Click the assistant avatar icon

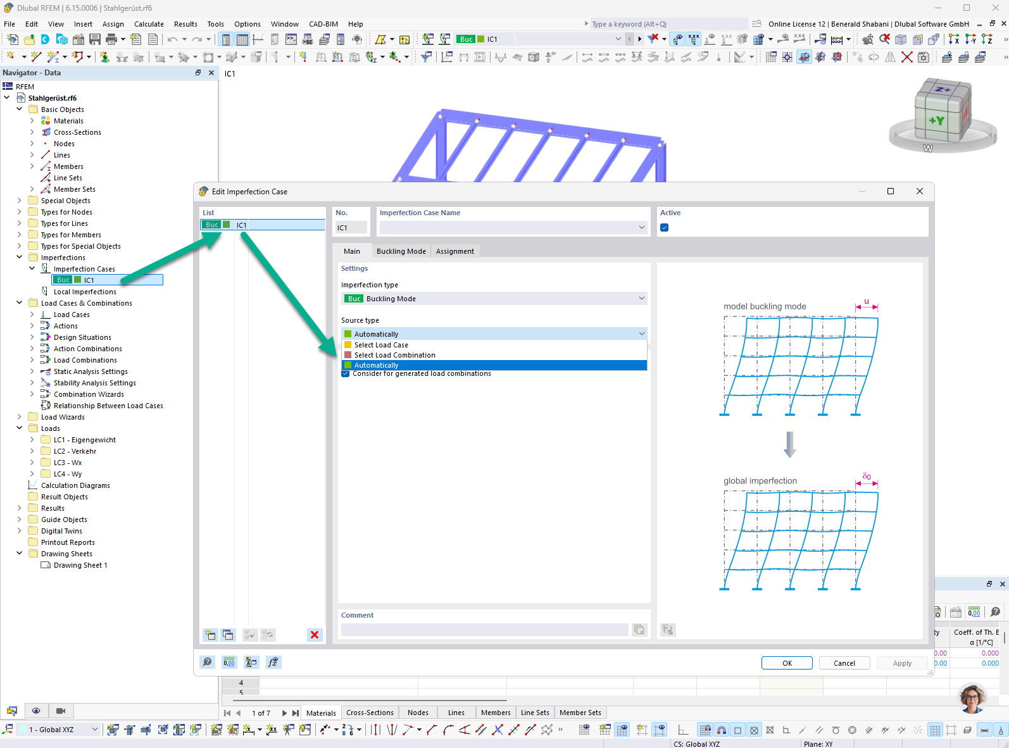click(972, 698)
